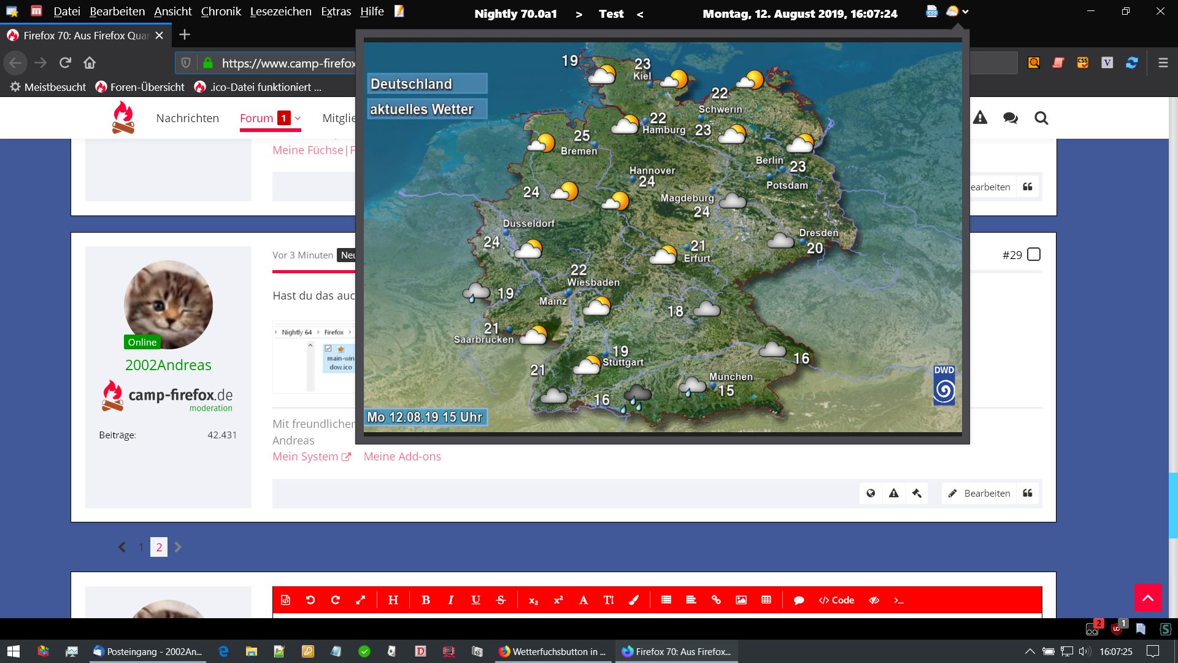The image size is (1178, 663).
Task: Toggle the editor fullscreen mode
Action: pyautogui.click(x=361, y=600)
